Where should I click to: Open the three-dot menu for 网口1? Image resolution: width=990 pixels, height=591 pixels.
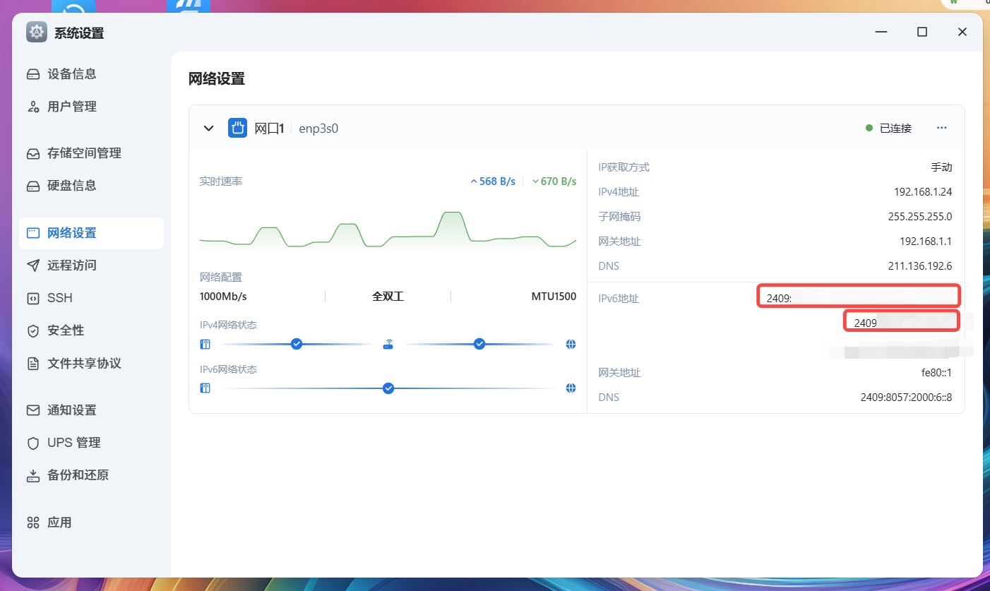941,128
